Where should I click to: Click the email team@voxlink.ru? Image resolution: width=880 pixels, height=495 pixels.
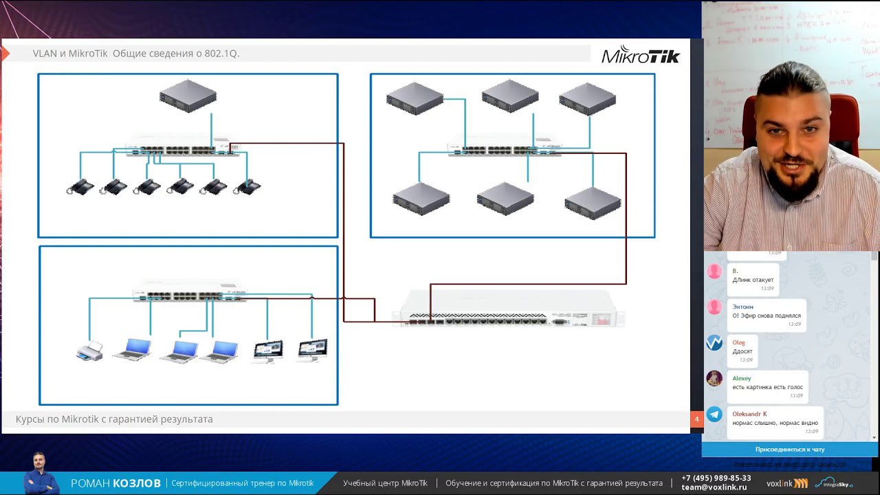click(714, 487)
